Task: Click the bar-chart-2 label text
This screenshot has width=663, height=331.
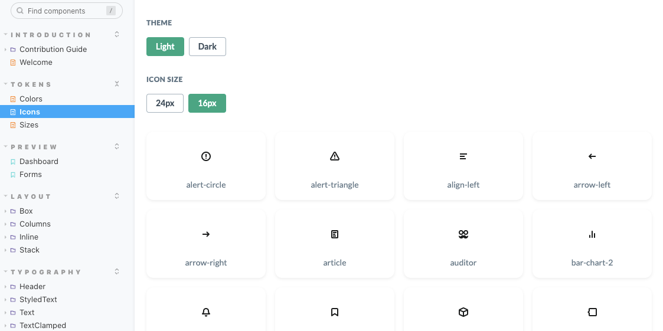Action: pyautogui.click(x=592, y=263)
